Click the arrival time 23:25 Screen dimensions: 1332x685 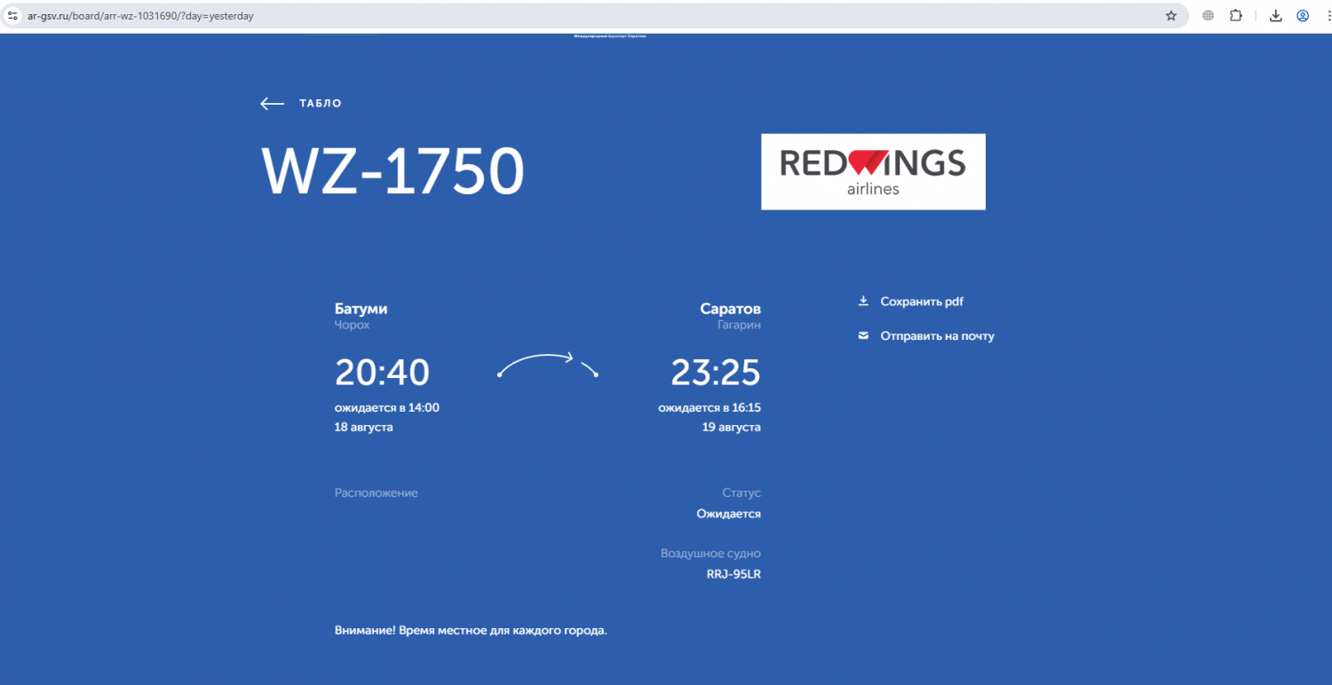(x=716, y=373)
